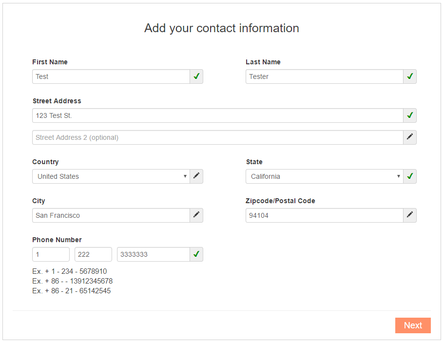Click the green checkmark beside Last Name
Screen dimensions: 444x343
point(410,76)
